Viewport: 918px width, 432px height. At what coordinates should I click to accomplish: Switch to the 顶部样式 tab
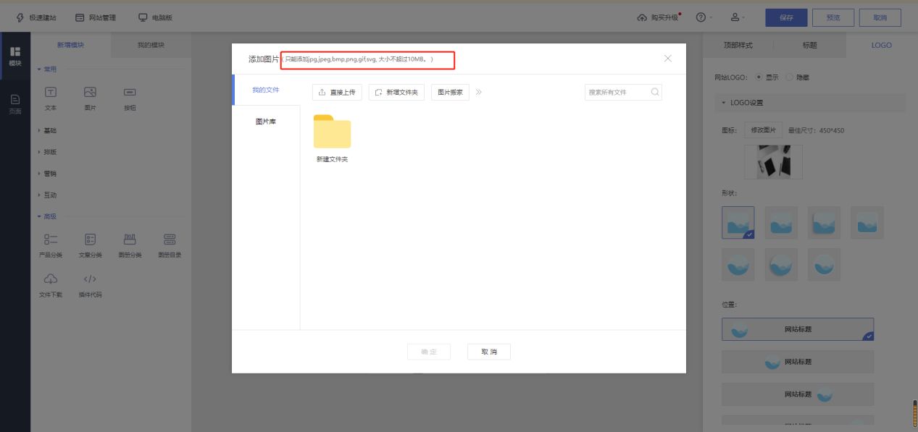[x=738, y=45]
